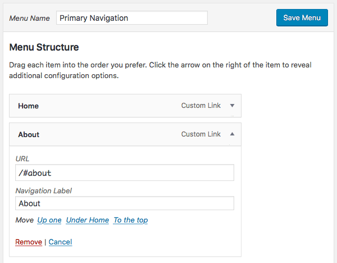
Task: Click the Custom Link text on Home
Action: click(201, 106)
